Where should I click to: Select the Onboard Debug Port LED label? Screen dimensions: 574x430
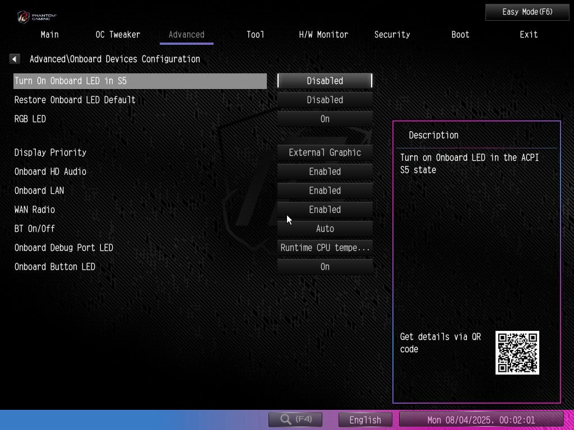pyautogui.click(x=64, y=247)
